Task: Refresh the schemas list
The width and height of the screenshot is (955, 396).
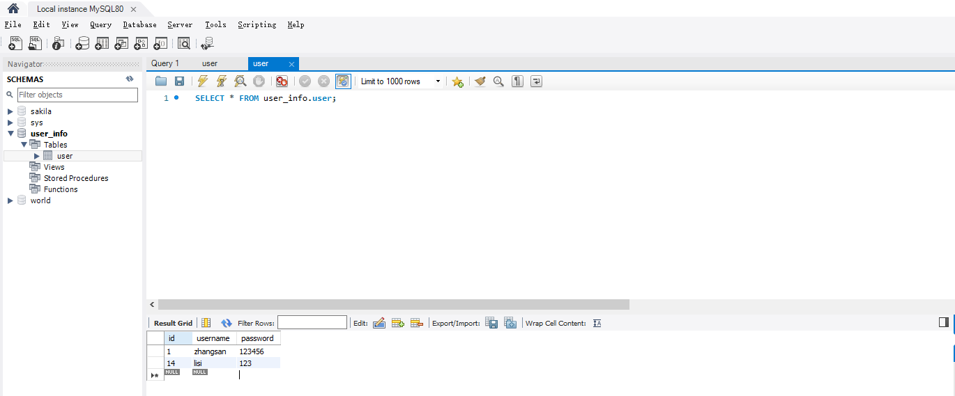Action: pos(129,79)
